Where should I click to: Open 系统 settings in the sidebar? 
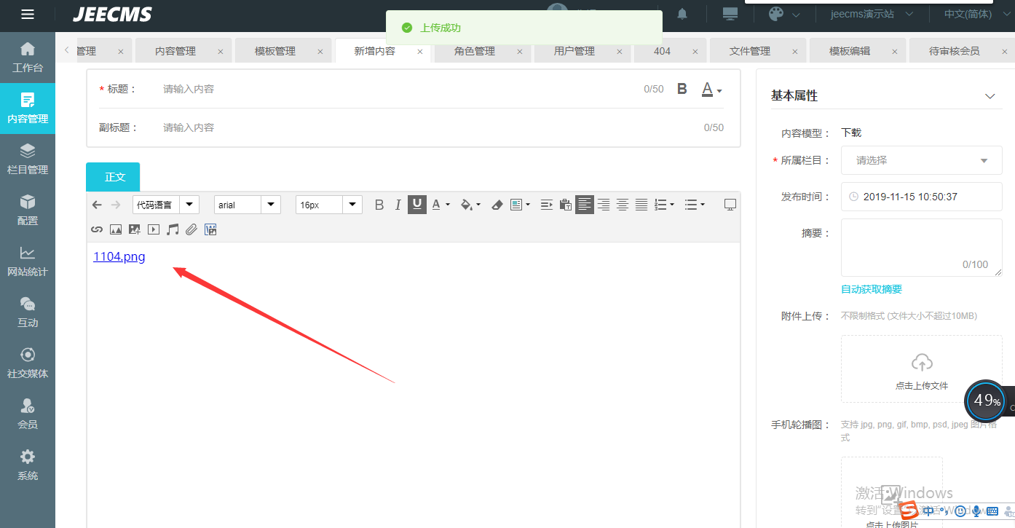[28, 465]
